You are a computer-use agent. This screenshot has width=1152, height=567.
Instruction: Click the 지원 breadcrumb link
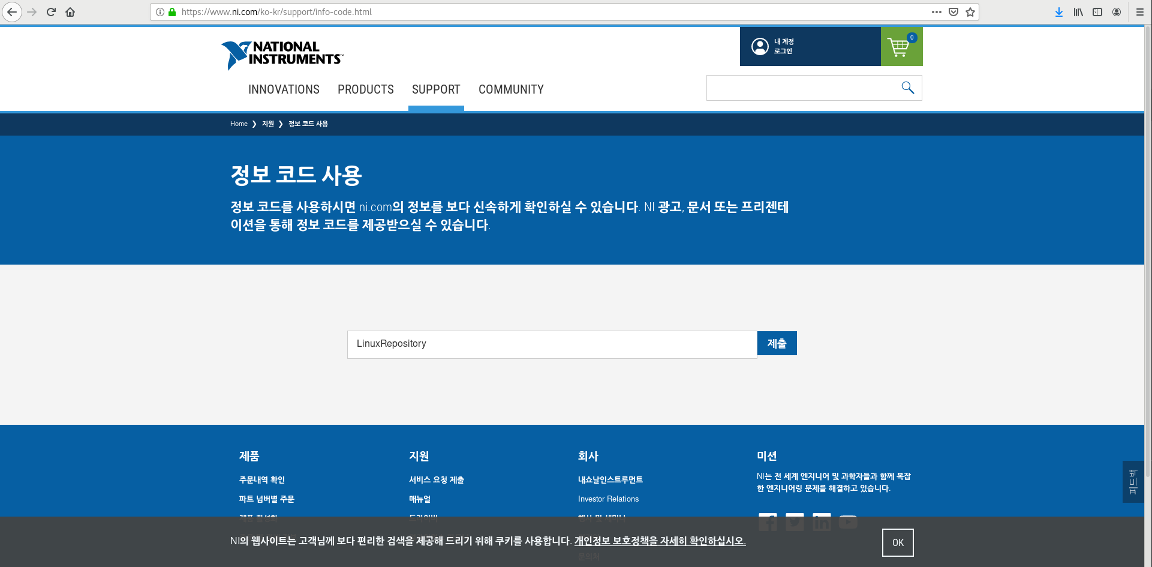268,124
